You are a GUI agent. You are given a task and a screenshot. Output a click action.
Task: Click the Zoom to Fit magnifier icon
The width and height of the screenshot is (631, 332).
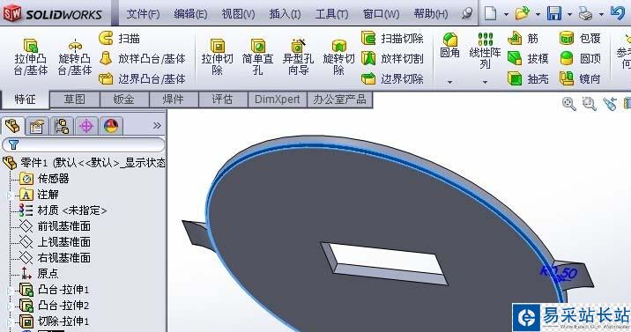(568, 104)
